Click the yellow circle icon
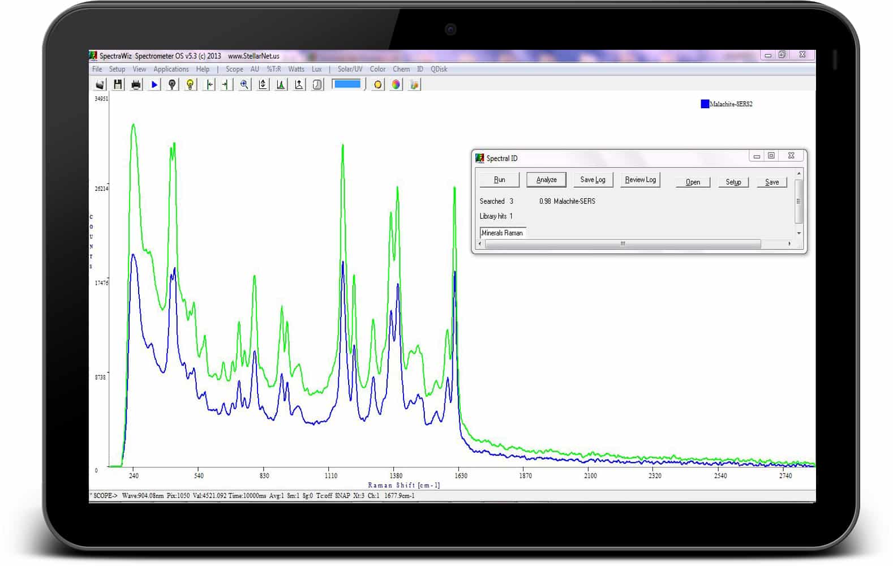893x566 pixels. 378,84
